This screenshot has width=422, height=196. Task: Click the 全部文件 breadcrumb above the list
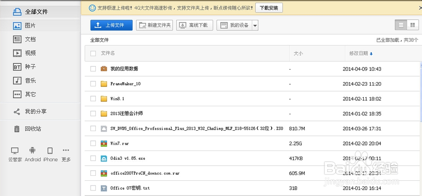click(99, 40)
